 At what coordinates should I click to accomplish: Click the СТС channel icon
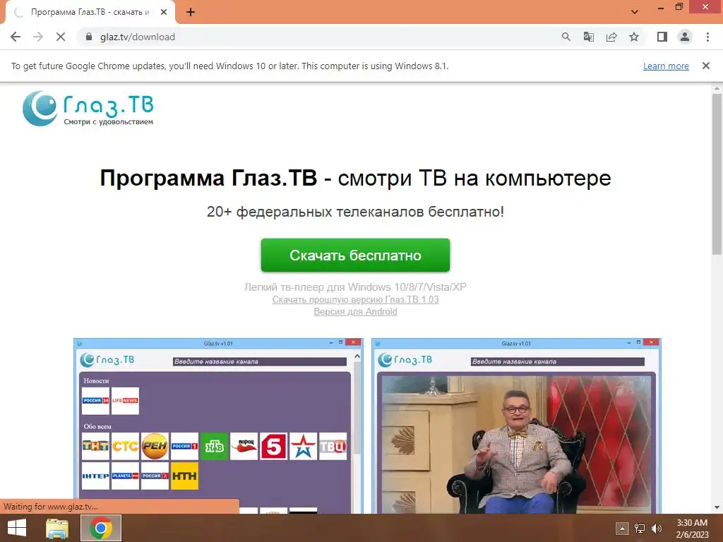point(125,446)
